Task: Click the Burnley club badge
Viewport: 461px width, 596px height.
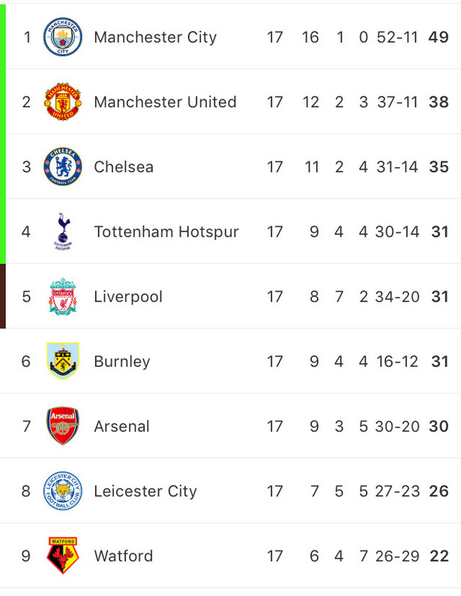Action: pos(63,361)
